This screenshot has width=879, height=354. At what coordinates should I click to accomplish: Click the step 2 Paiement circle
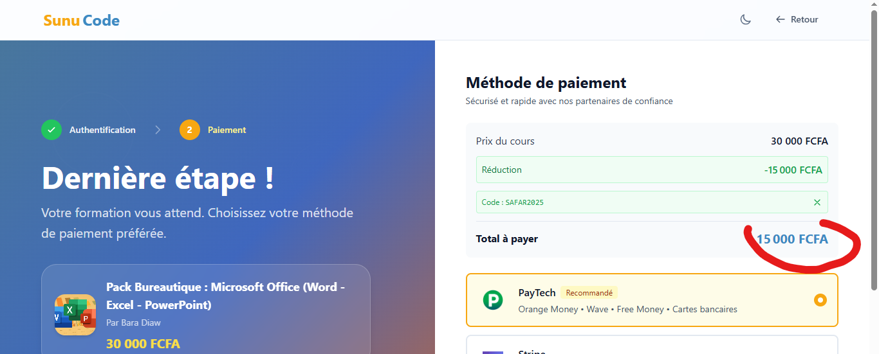(189, 130)
